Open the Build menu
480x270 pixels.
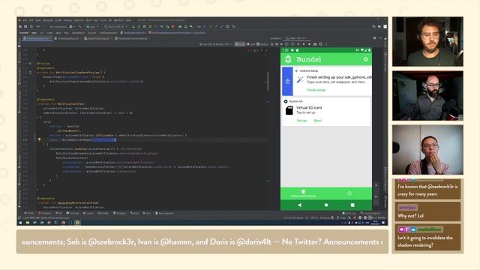(x=88, y=20)
